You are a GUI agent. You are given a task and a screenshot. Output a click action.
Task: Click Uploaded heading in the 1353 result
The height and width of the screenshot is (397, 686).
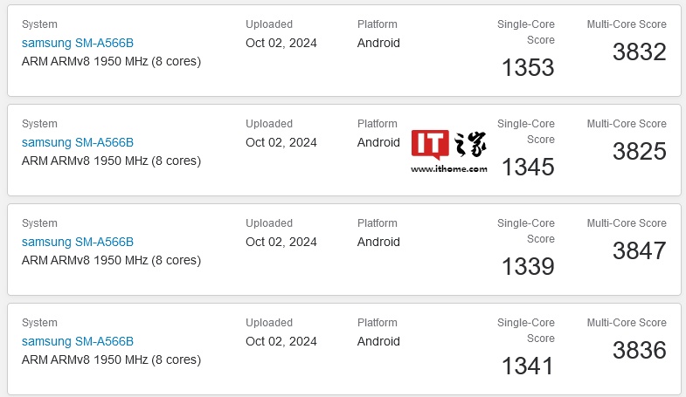[x=269, y=24]
